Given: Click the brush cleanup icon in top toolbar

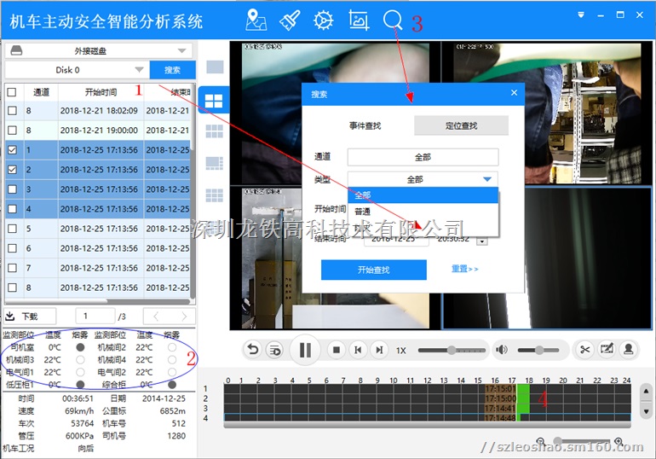Looking at the screenshot, I should [290, 20].
